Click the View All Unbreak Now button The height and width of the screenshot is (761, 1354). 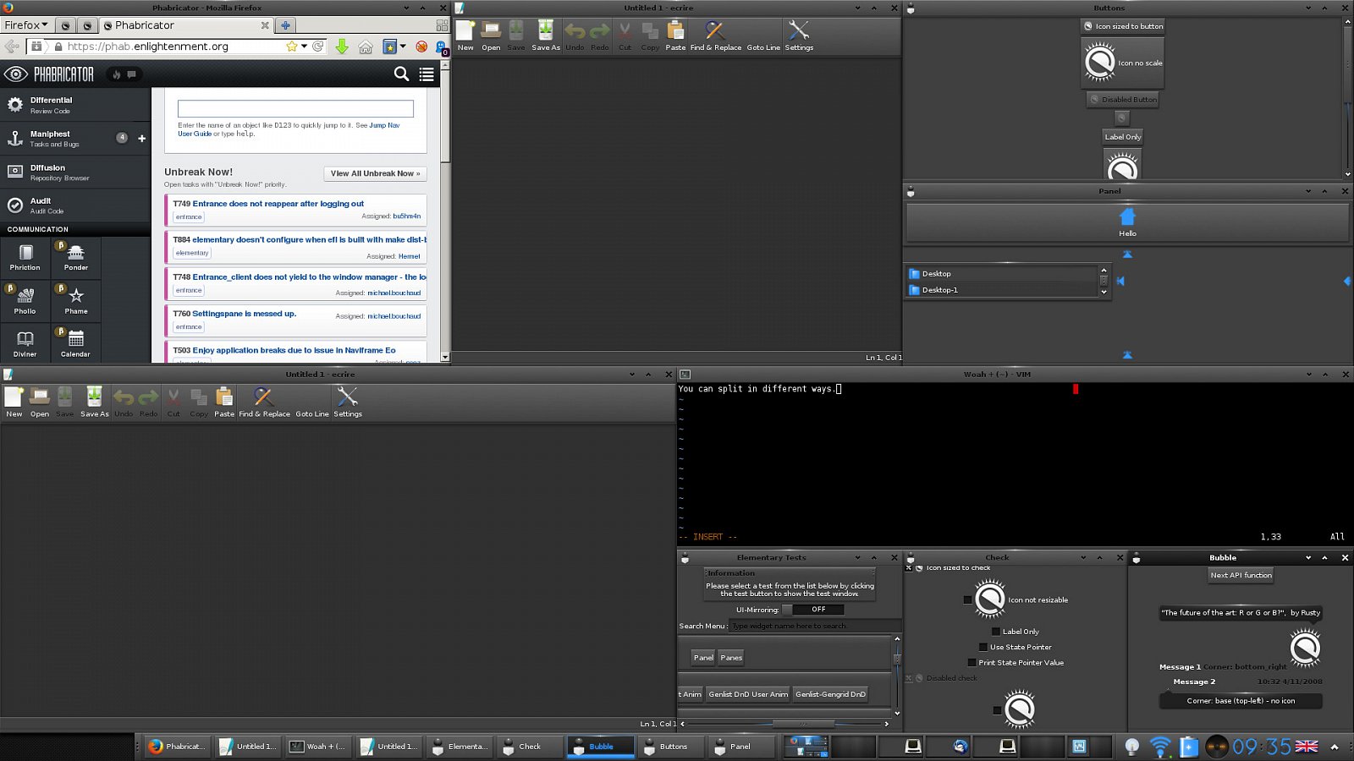[x=375, y=173]
